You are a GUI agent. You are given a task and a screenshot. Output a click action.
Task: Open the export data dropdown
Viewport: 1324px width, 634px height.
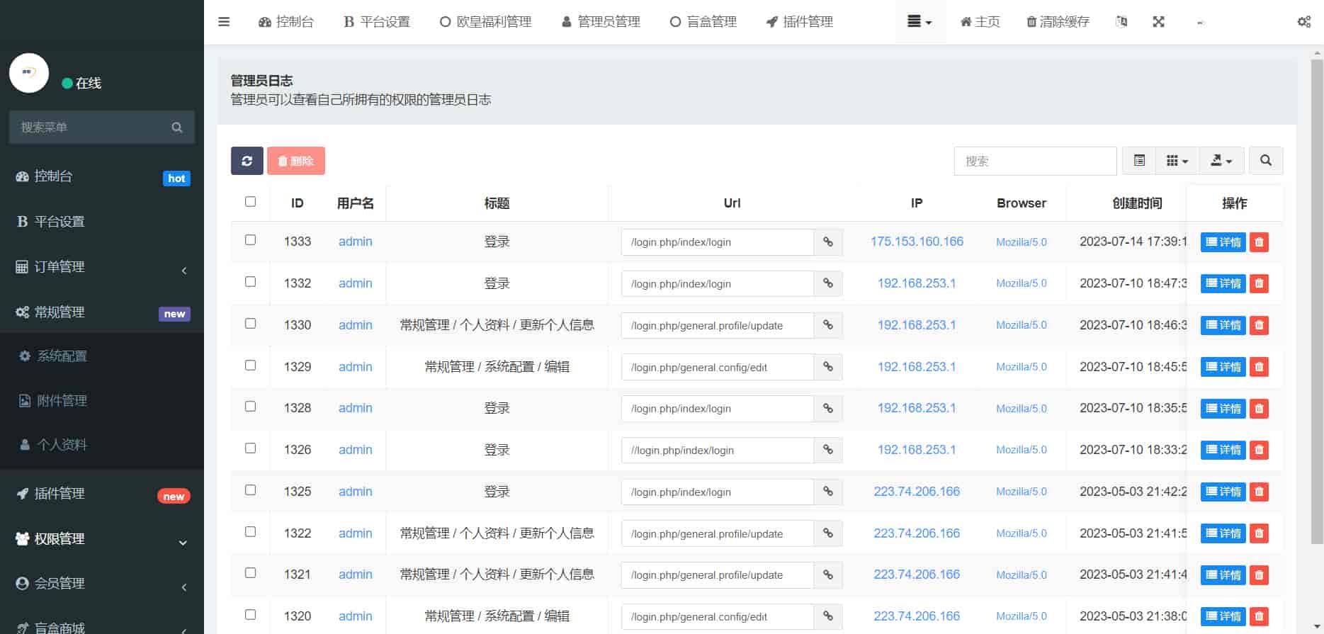[x=1221, y=161]
